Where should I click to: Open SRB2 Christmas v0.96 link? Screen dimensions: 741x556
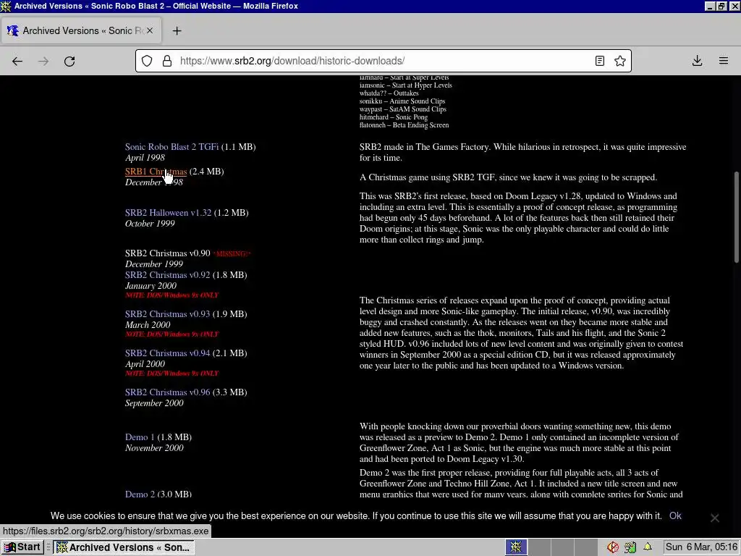167,392
